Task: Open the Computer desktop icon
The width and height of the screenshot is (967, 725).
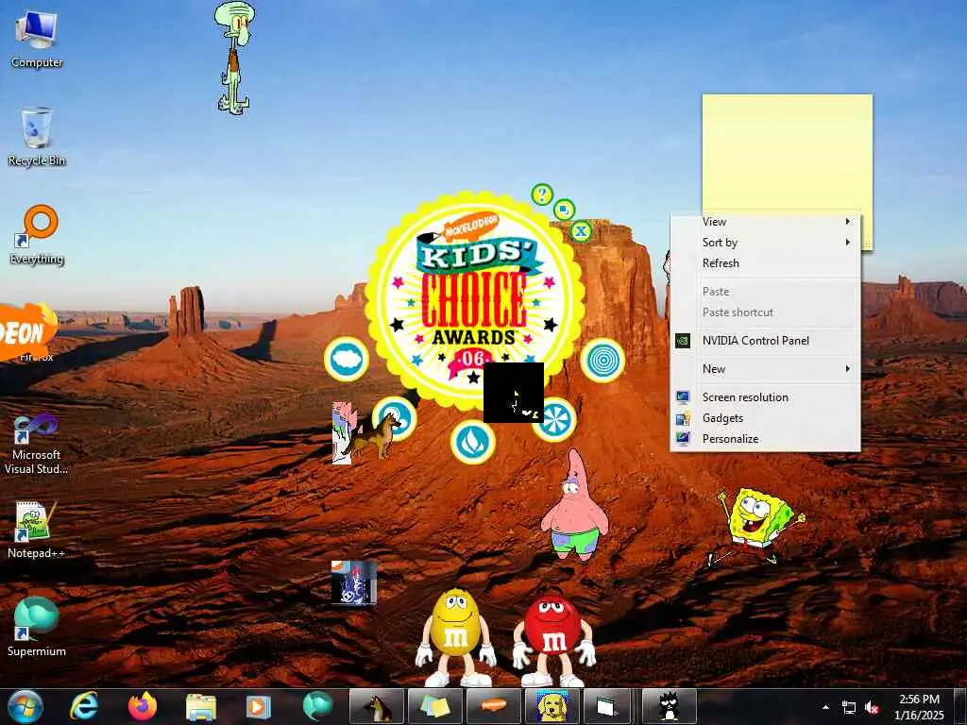Action: 37,40
